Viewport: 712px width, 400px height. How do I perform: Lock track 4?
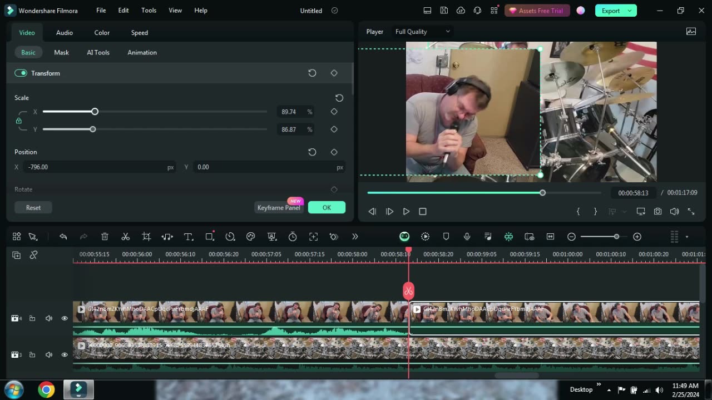32,318
